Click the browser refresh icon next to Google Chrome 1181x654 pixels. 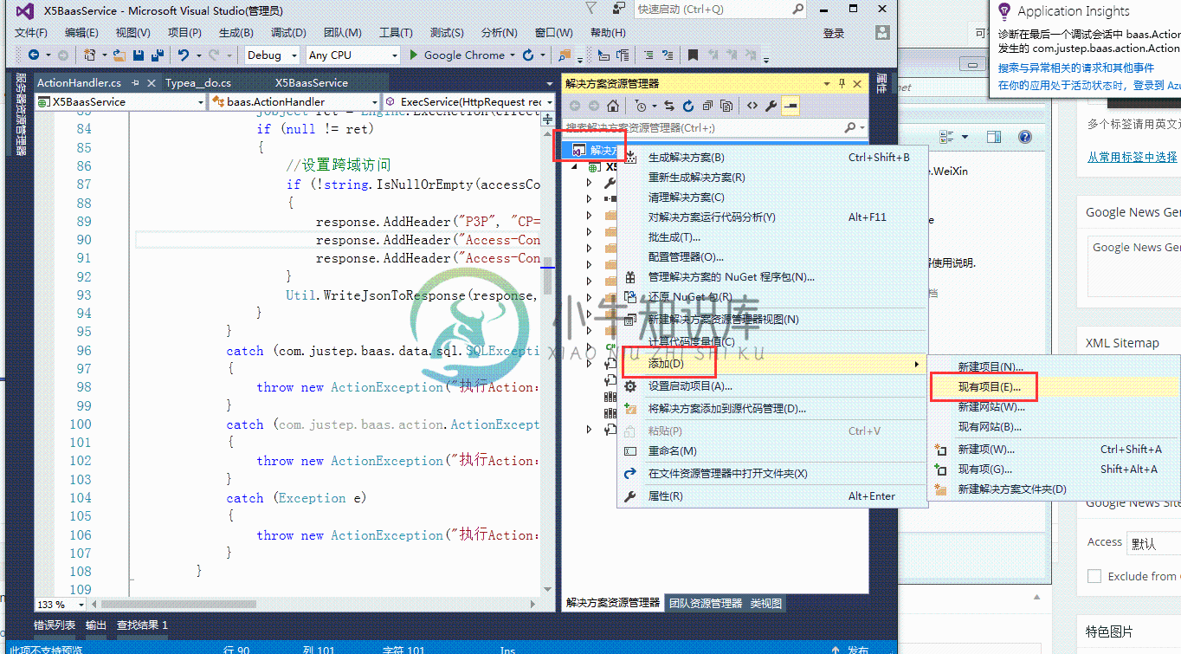[x=528, y=55]
